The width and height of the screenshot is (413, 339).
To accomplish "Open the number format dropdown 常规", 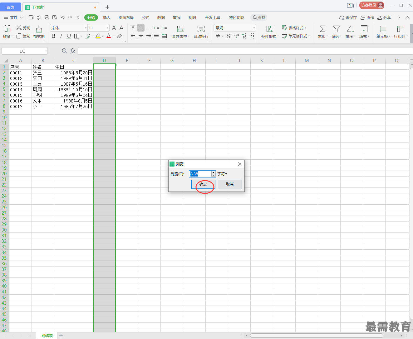I will pos(254,28).
